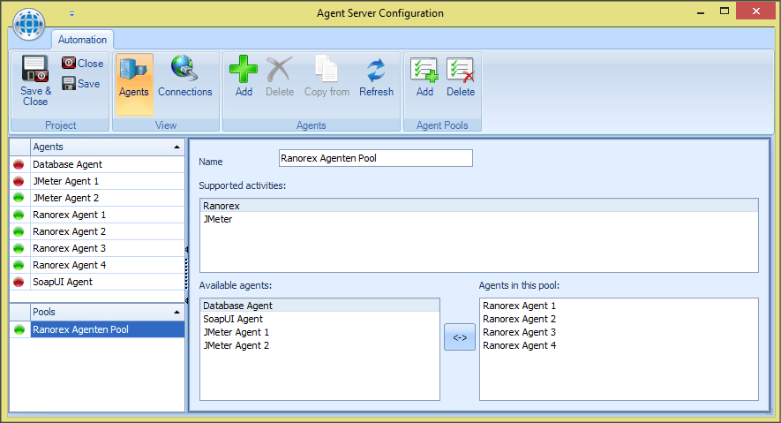This screenshot has height=423, width=781.
Task: Select JMeter Agent 1 in agents list
Action: [107, 181]
